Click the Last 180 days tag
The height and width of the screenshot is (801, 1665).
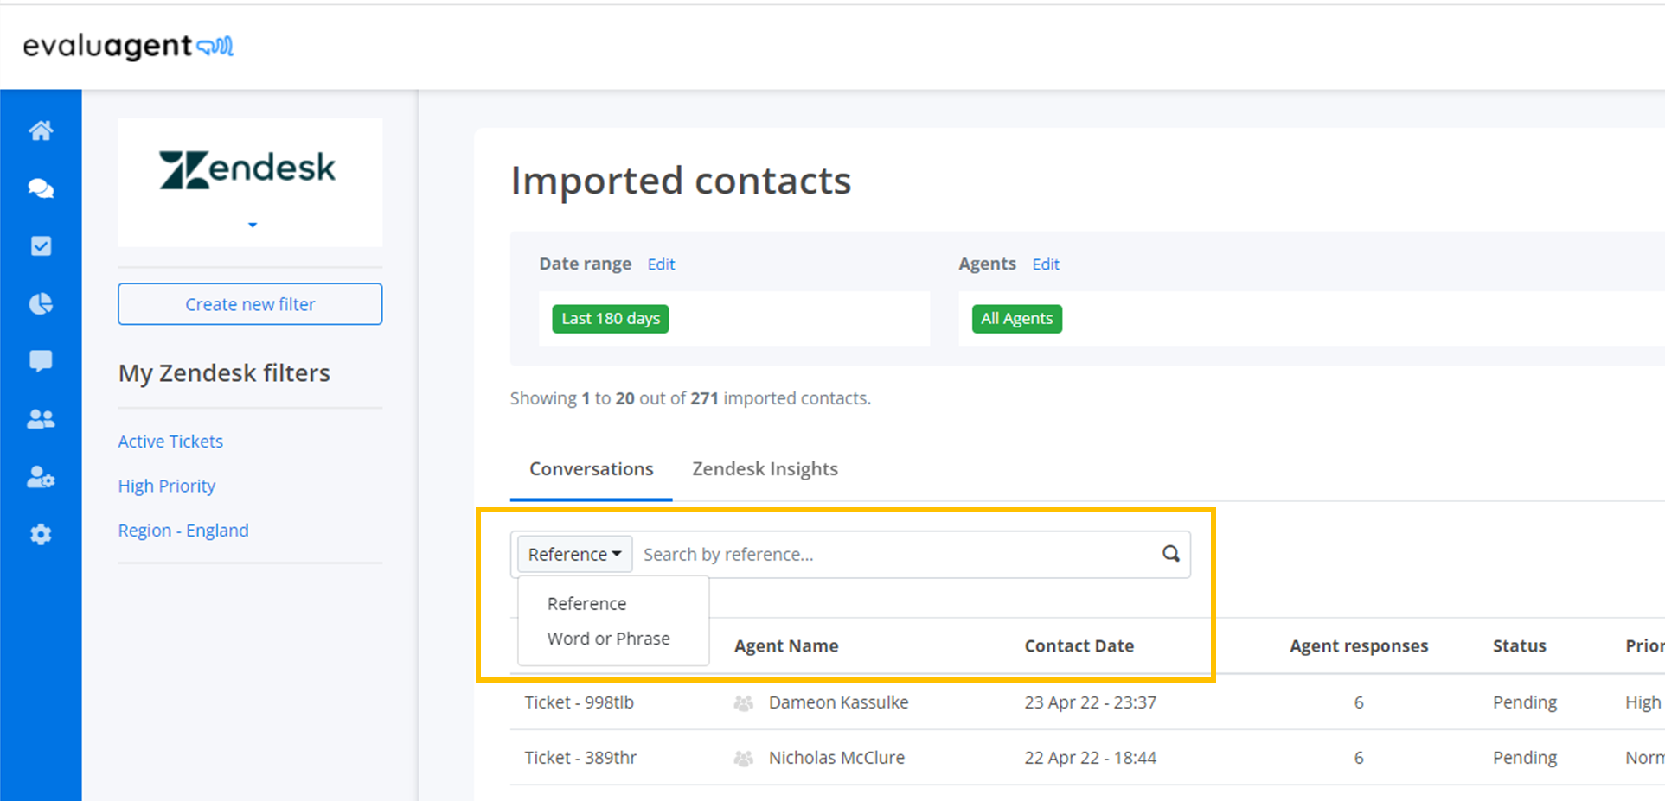pyautogui.click(x=611, y=319)
